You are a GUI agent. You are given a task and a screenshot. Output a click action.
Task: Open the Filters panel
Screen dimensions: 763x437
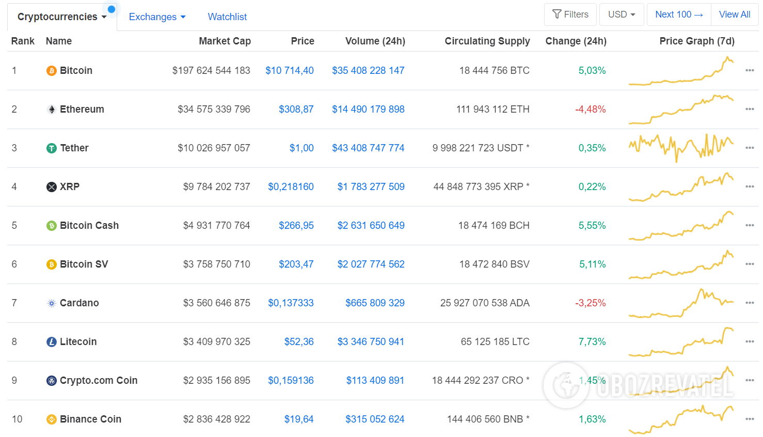coord(570,14)
